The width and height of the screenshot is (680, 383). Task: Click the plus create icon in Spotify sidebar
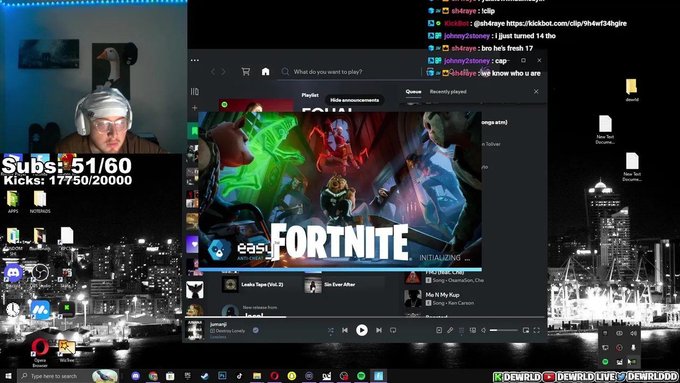194,108
